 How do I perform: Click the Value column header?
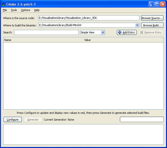coord(123,40)
